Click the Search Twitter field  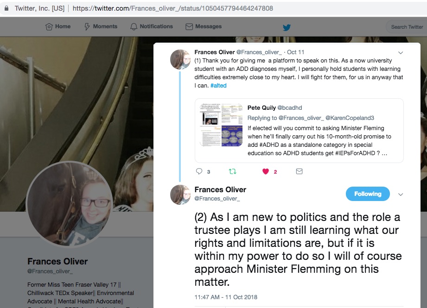pyautogui.click(x=407, y=27)
